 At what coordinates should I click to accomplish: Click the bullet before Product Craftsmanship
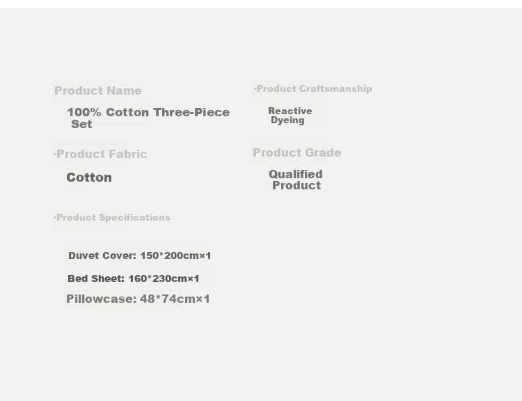255,88
